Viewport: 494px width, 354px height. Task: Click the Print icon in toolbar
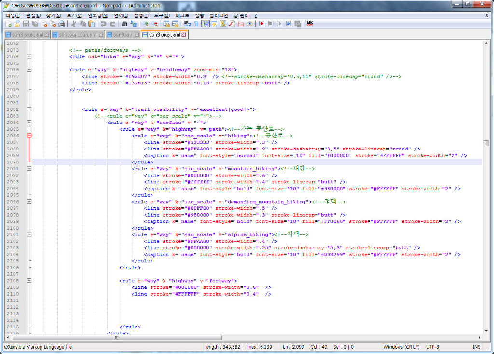tap(62, 24)
